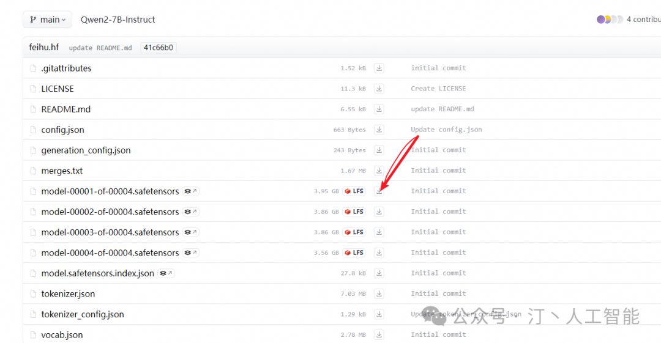Download vocab.json via its download icon

pos(379,334)
